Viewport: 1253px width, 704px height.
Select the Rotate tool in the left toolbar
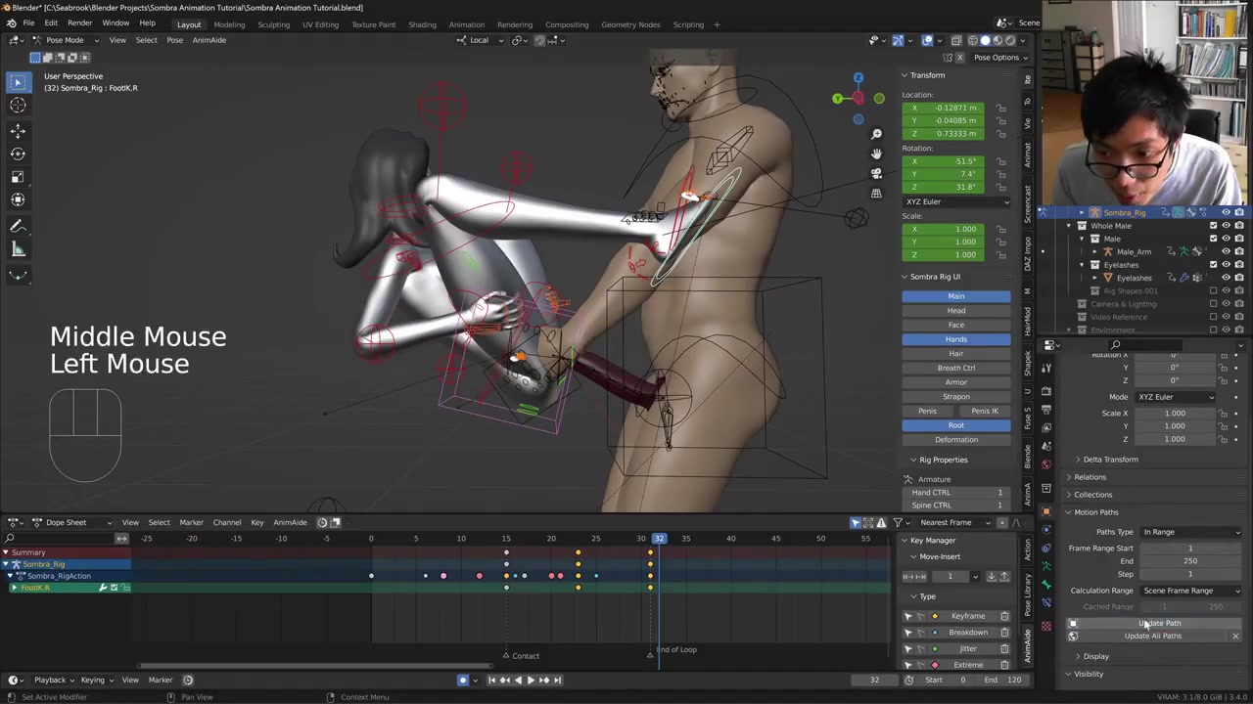point(18,154)
